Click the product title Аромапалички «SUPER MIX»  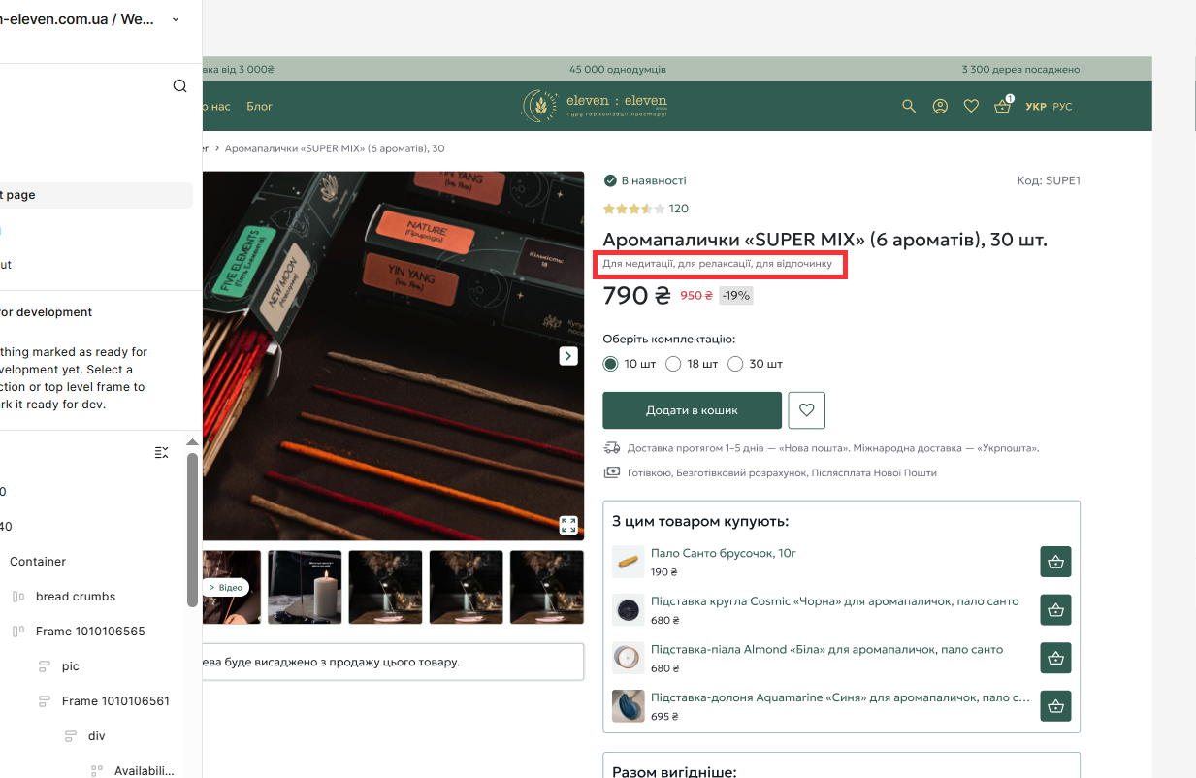[825, 240]
